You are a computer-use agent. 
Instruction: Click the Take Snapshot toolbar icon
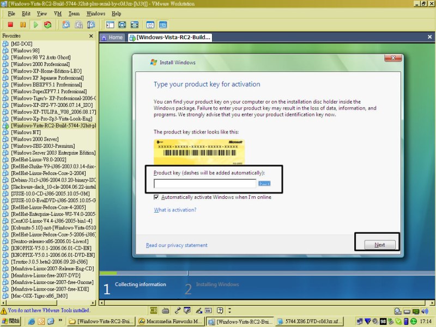click(66, 25)
